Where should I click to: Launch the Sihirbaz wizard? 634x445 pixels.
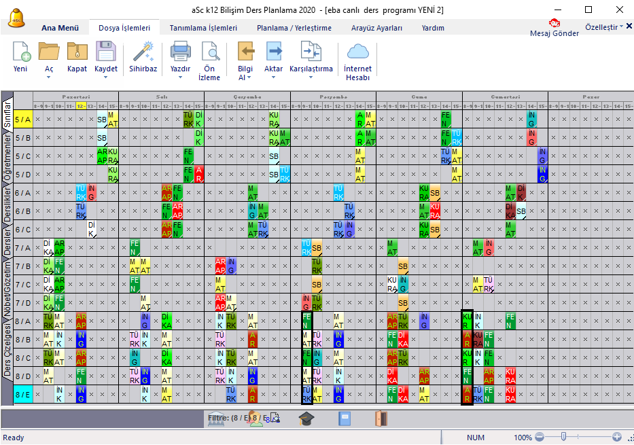(x=143, y=56)
